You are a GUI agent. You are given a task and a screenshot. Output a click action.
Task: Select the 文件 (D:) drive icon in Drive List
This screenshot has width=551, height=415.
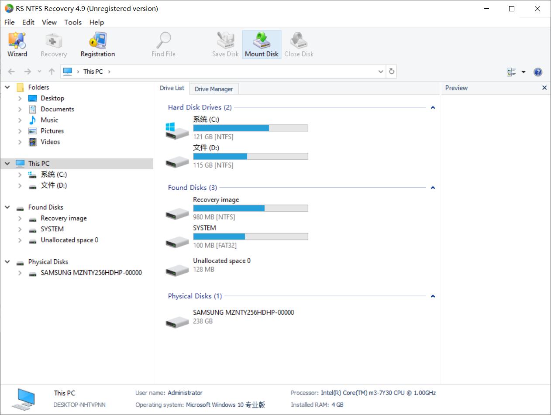tap(177, 162)
